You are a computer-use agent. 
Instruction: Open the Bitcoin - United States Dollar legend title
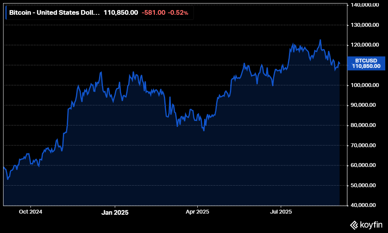pyautogui.click(x=54, y=12)
